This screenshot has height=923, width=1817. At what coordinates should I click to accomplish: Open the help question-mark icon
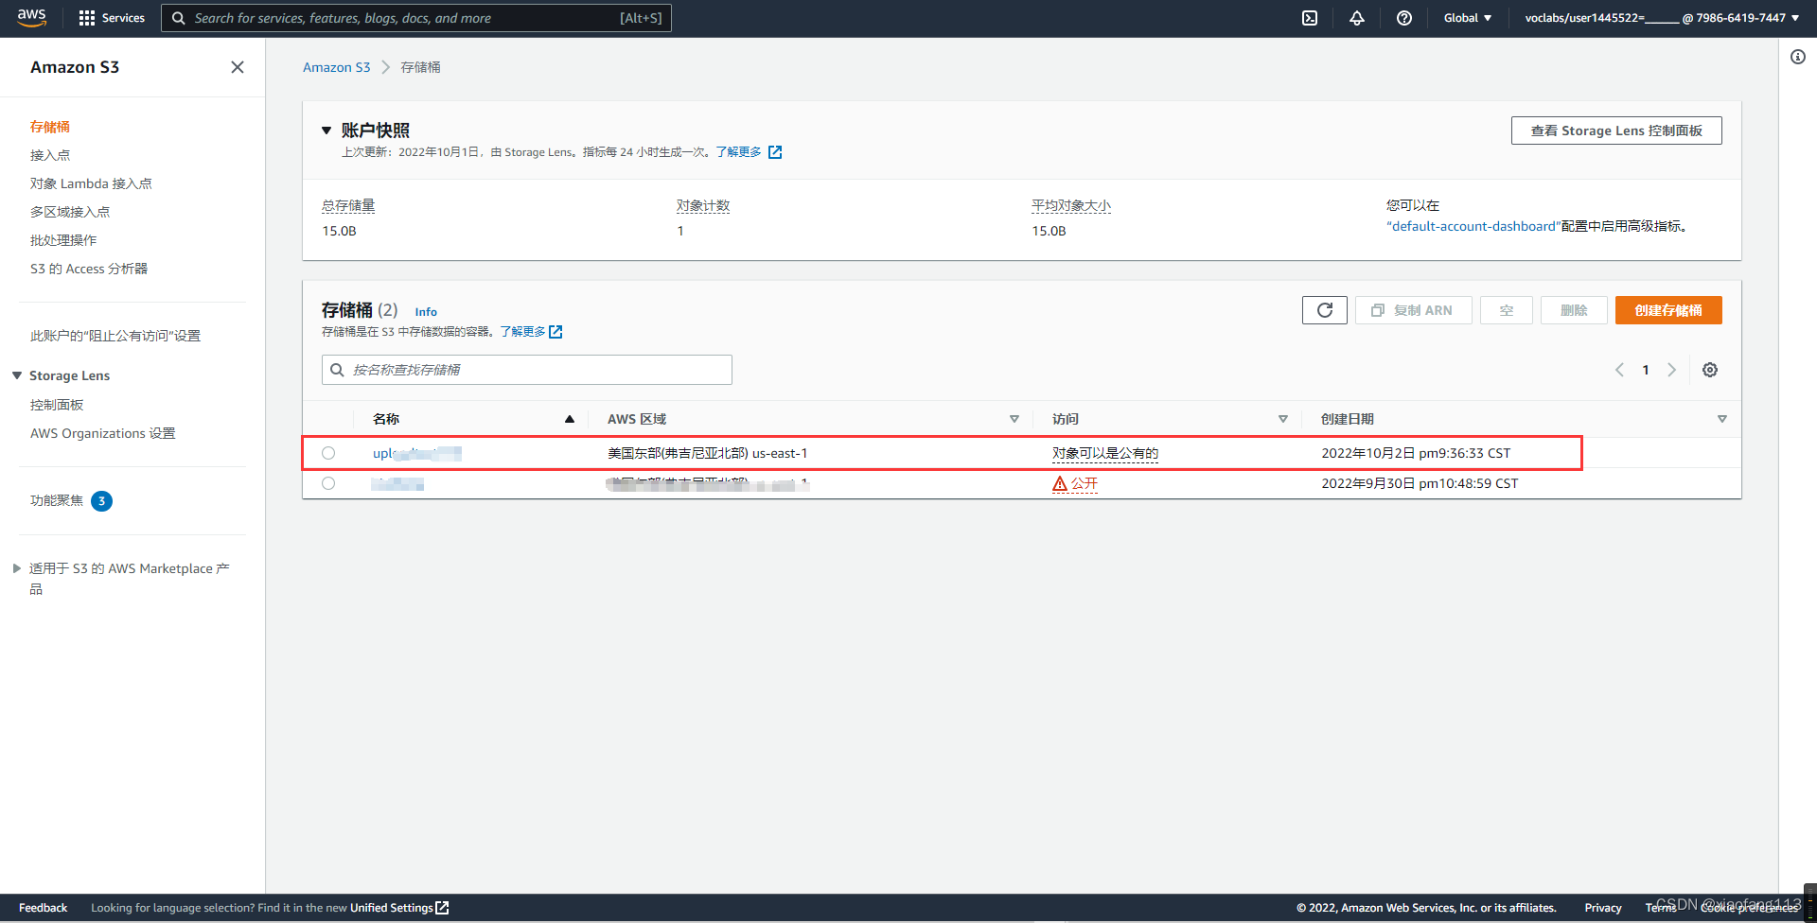1404,18
